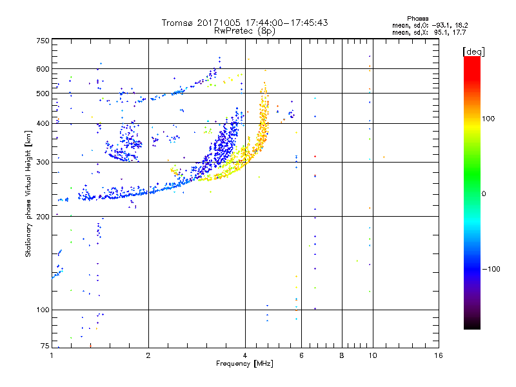Viewport: 516px width, 387px height.
Task: Click the y-axis label '500'
Action: [43, 94]
